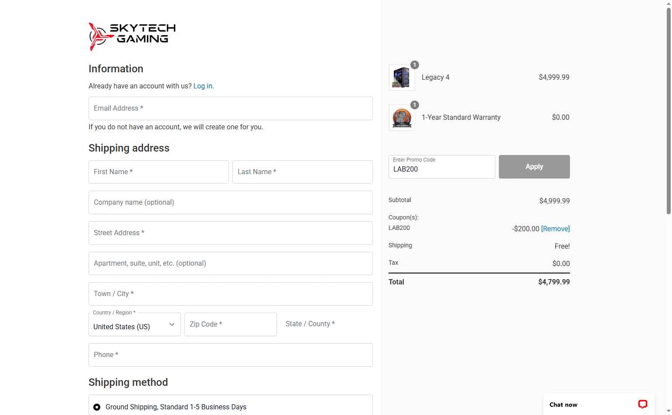Viewport: 672px width, 415px height.
Task: Select the Last Name input
Action: [x=302, y=172]
